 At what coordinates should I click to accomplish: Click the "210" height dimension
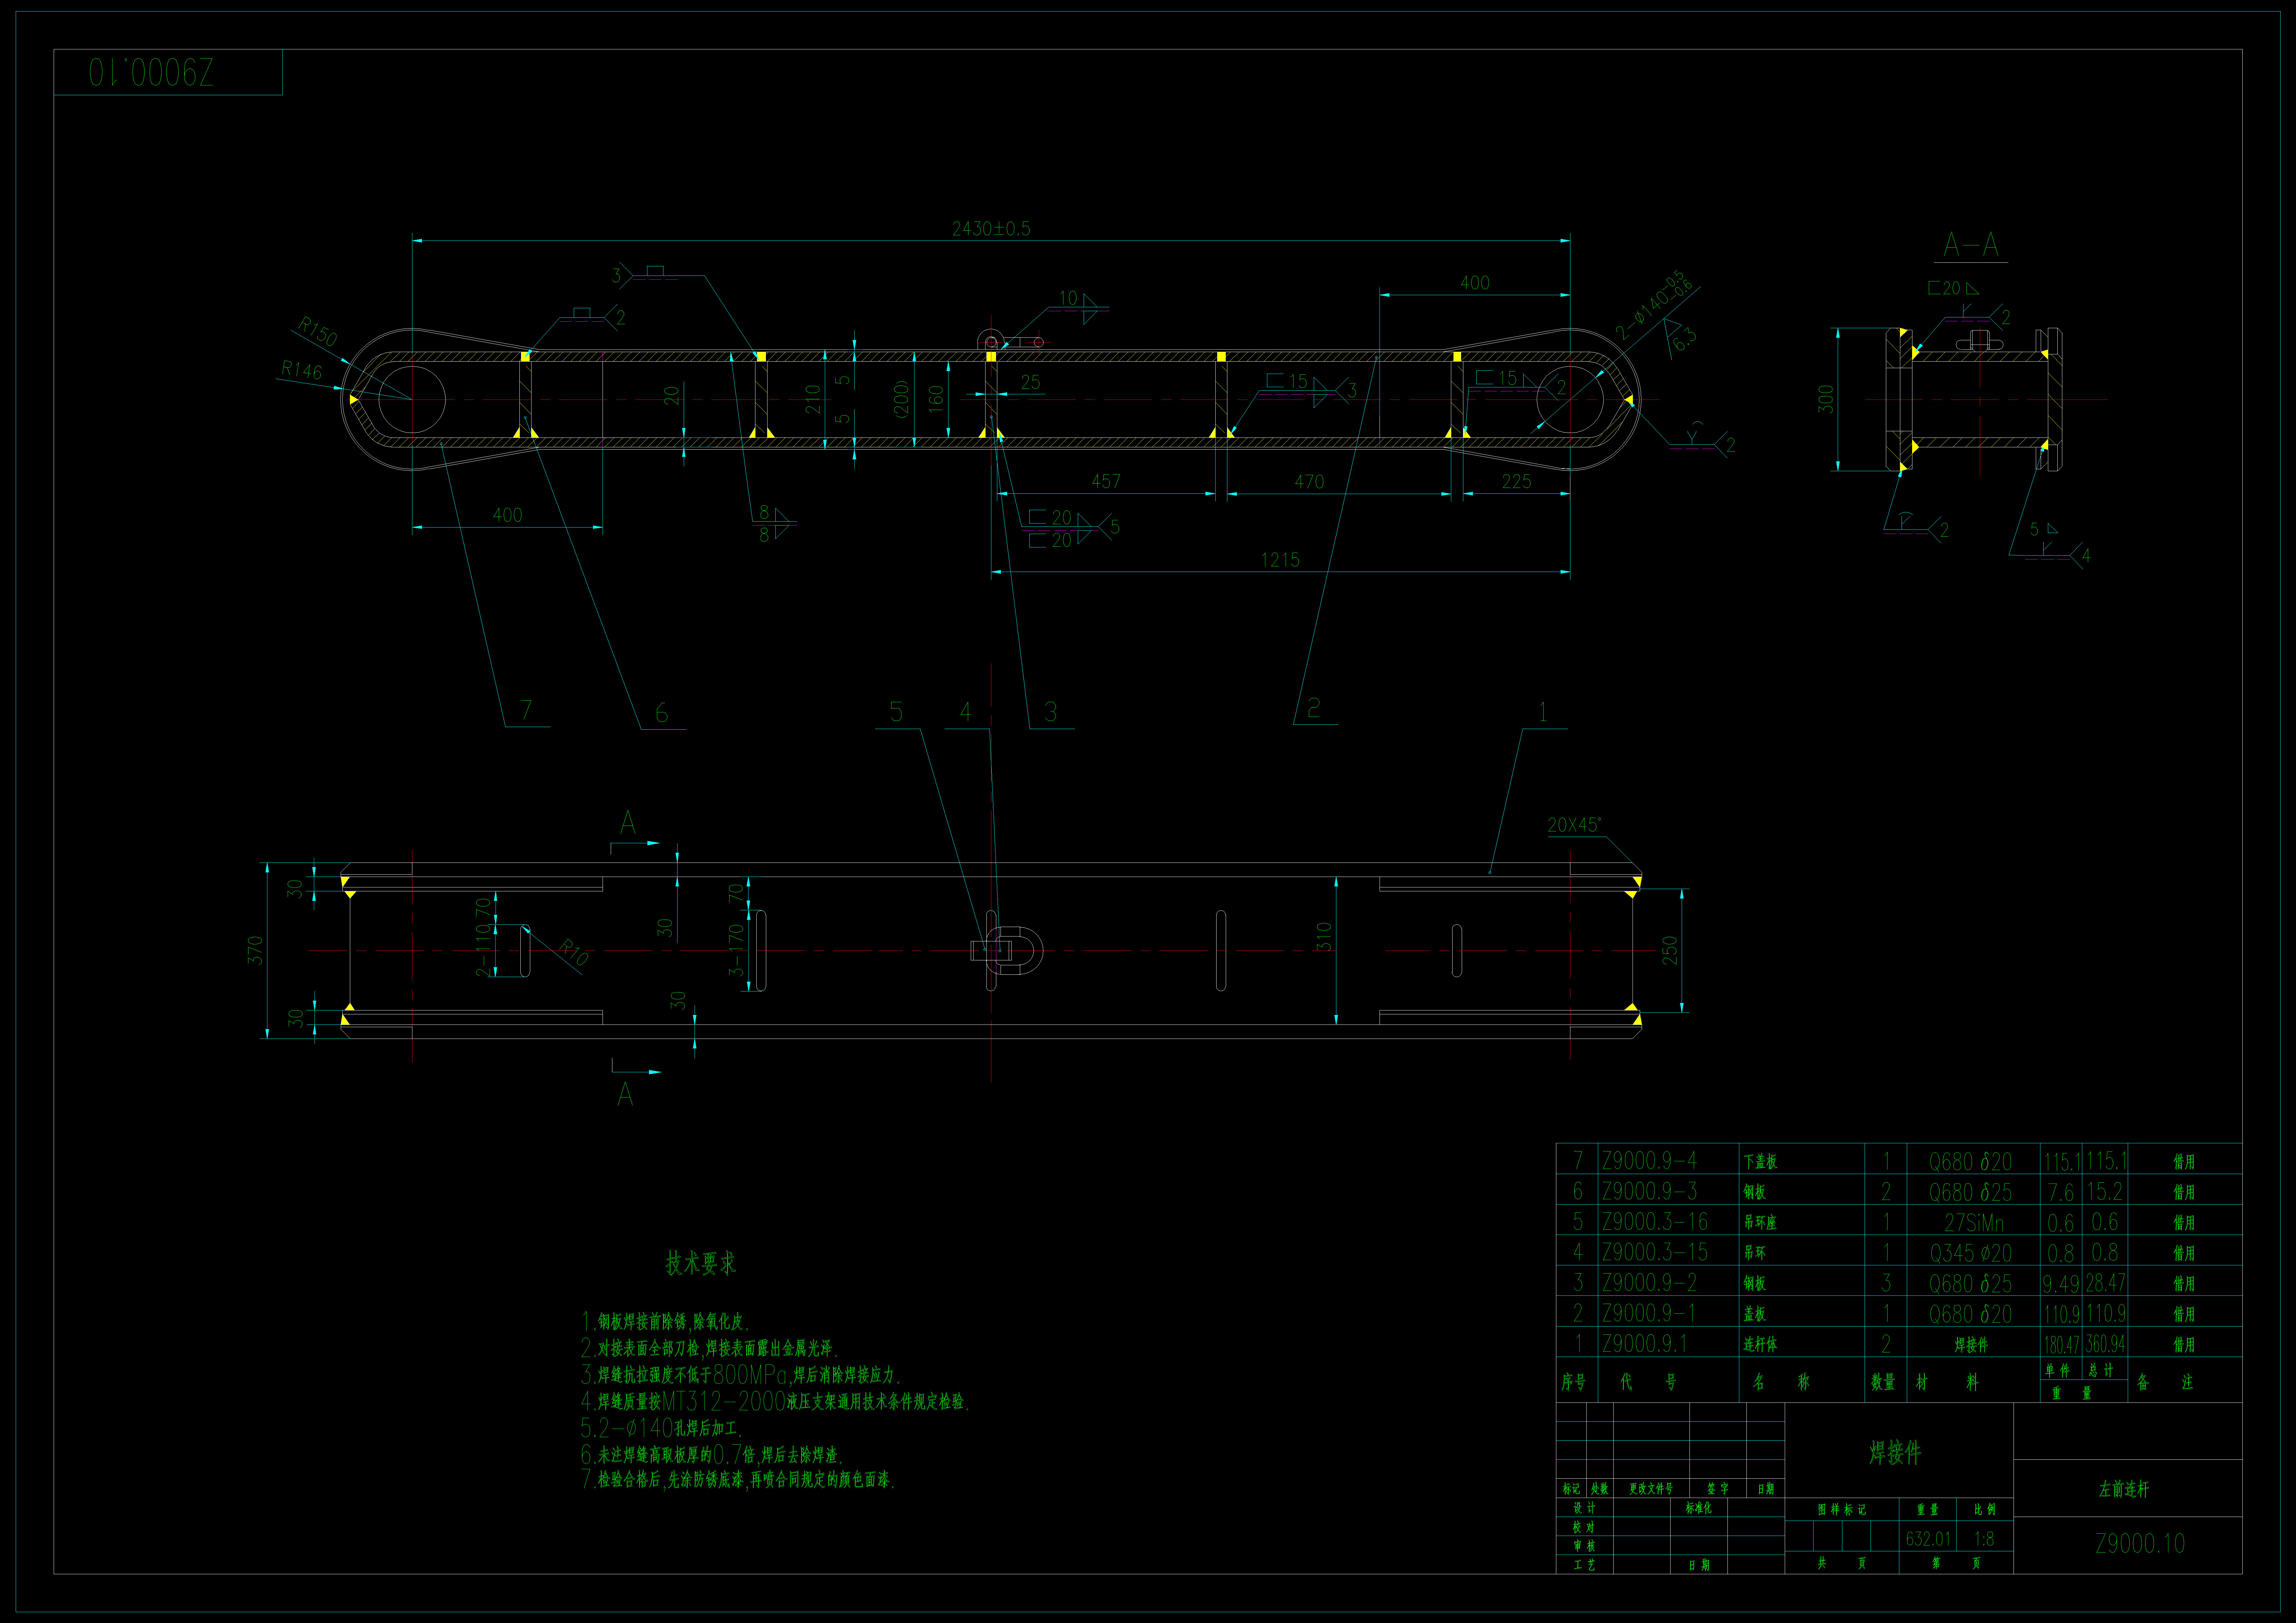click(813, 399)
